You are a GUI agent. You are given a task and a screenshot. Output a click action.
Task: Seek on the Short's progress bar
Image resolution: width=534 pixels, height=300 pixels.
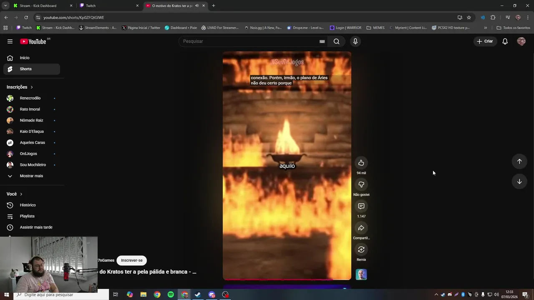pyautogui.click(x=287, y=280)
